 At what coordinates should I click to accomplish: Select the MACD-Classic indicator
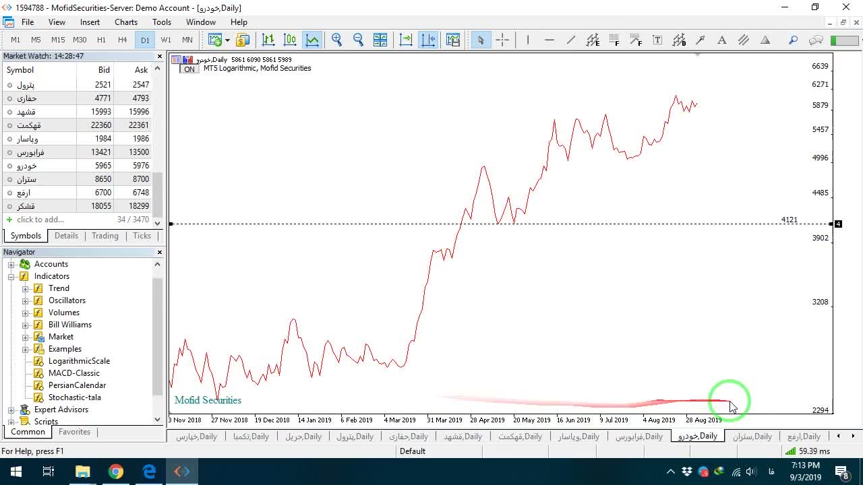[x=73, y=373]
